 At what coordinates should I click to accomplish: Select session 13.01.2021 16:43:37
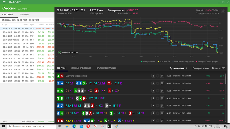pyautogui.click(x=27, y=66)
